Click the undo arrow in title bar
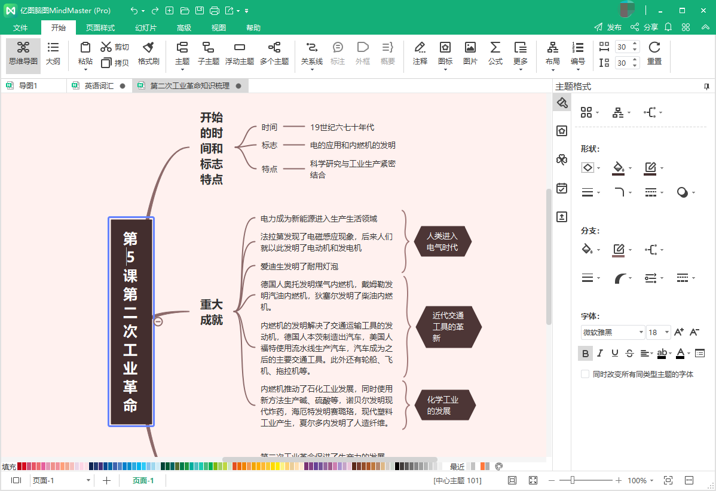This screenshot has width=716, height=491. click(134, 11)
